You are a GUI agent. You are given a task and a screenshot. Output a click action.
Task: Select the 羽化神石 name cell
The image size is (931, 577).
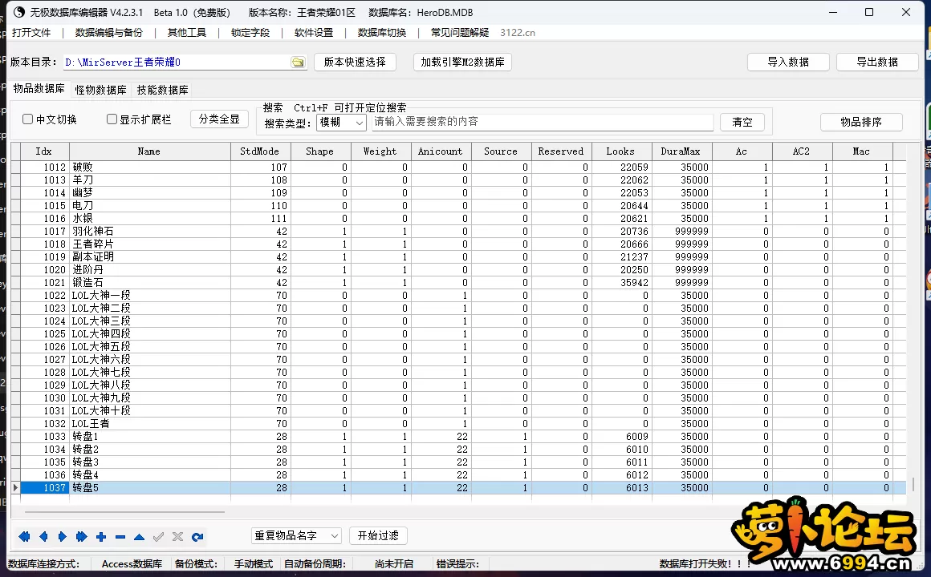(x=149, y=232)
